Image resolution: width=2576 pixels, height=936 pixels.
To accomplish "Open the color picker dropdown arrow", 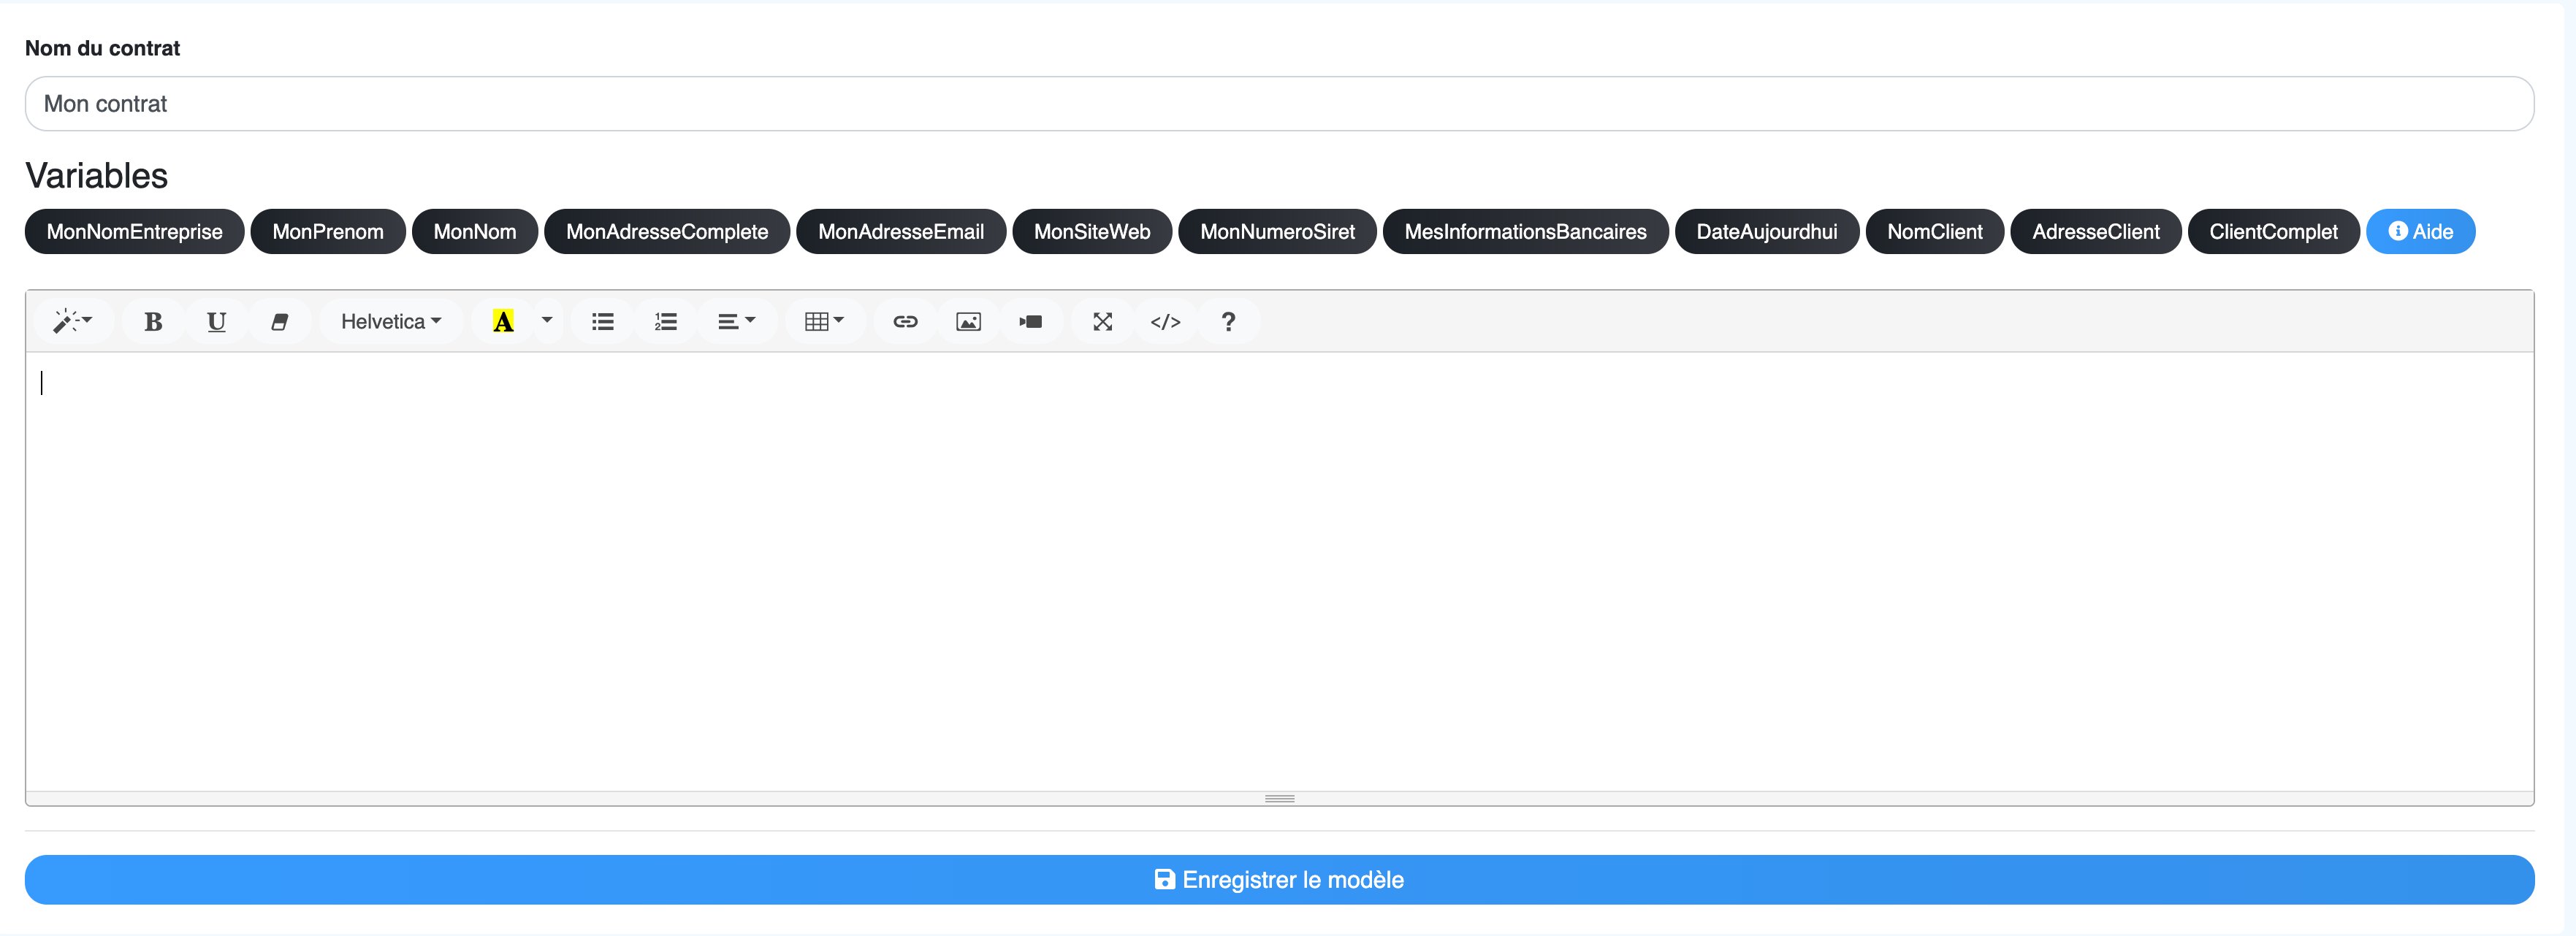I will (x=547, y=322).
